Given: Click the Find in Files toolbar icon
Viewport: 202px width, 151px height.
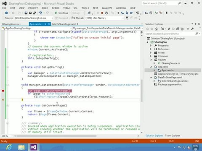Looking at the screenshot, I should click(89, 13).
